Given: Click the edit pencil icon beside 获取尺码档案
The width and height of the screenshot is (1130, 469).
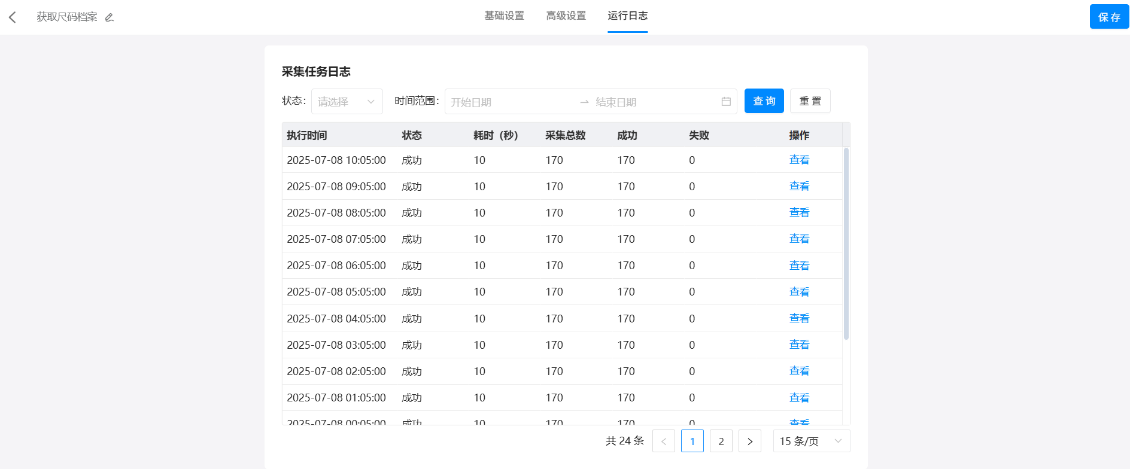Looking at the screenshot, I should coord(110,17).
